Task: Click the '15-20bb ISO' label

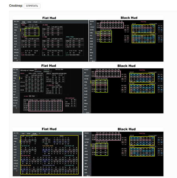Action: [x=50, y=85]
